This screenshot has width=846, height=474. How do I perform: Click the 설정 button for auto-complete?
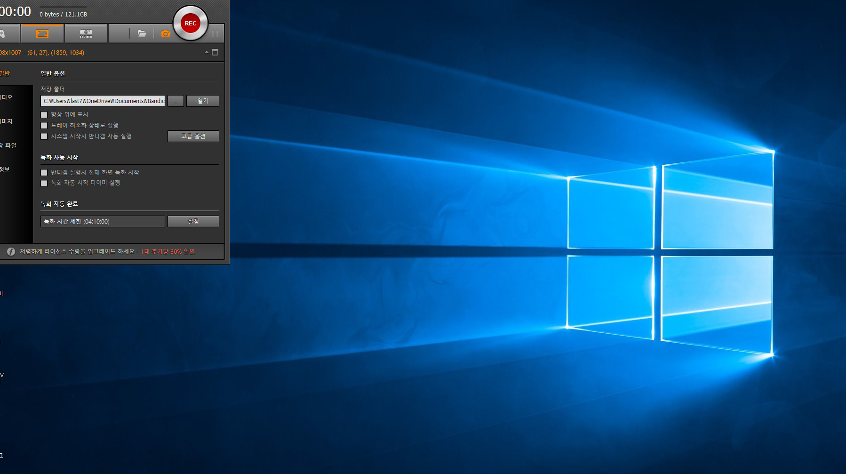[193, 221]
